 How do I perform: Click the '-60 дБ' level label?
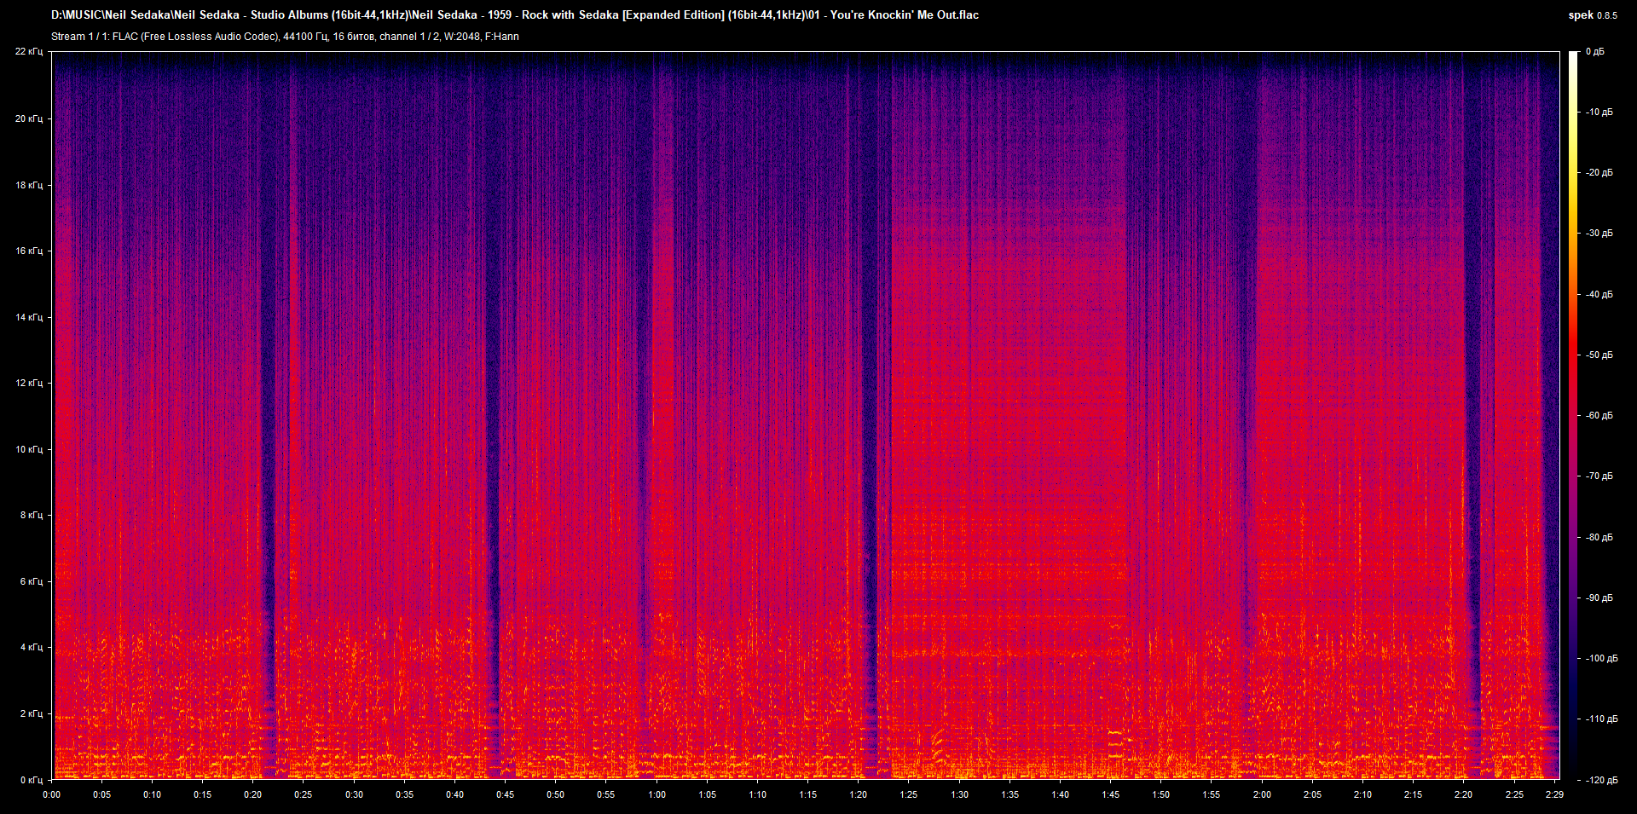[1599, 415]
